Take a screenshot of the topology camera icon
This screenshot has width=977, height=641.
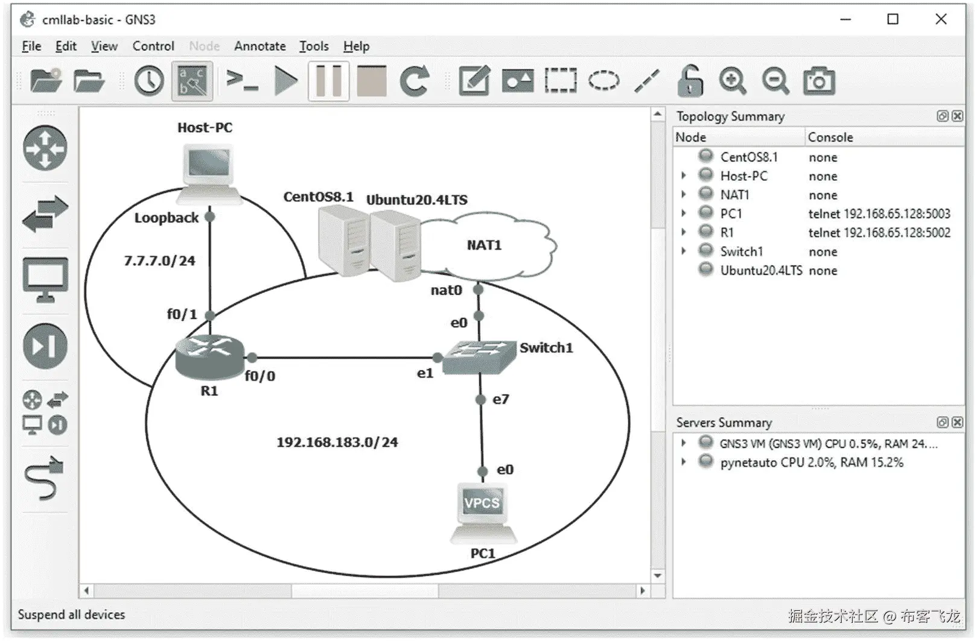818,80
